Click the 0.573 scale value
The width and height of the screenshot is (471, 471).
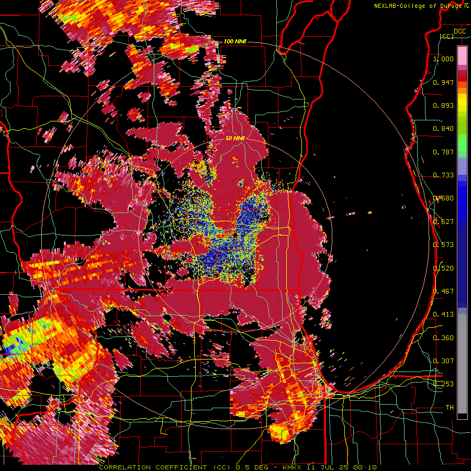coord(443,245)
